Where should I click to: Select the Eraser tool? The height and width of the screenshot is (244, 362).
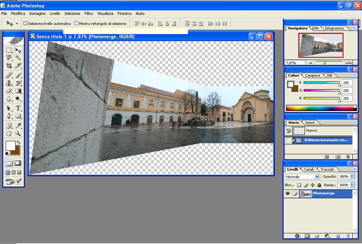[9, 91]
